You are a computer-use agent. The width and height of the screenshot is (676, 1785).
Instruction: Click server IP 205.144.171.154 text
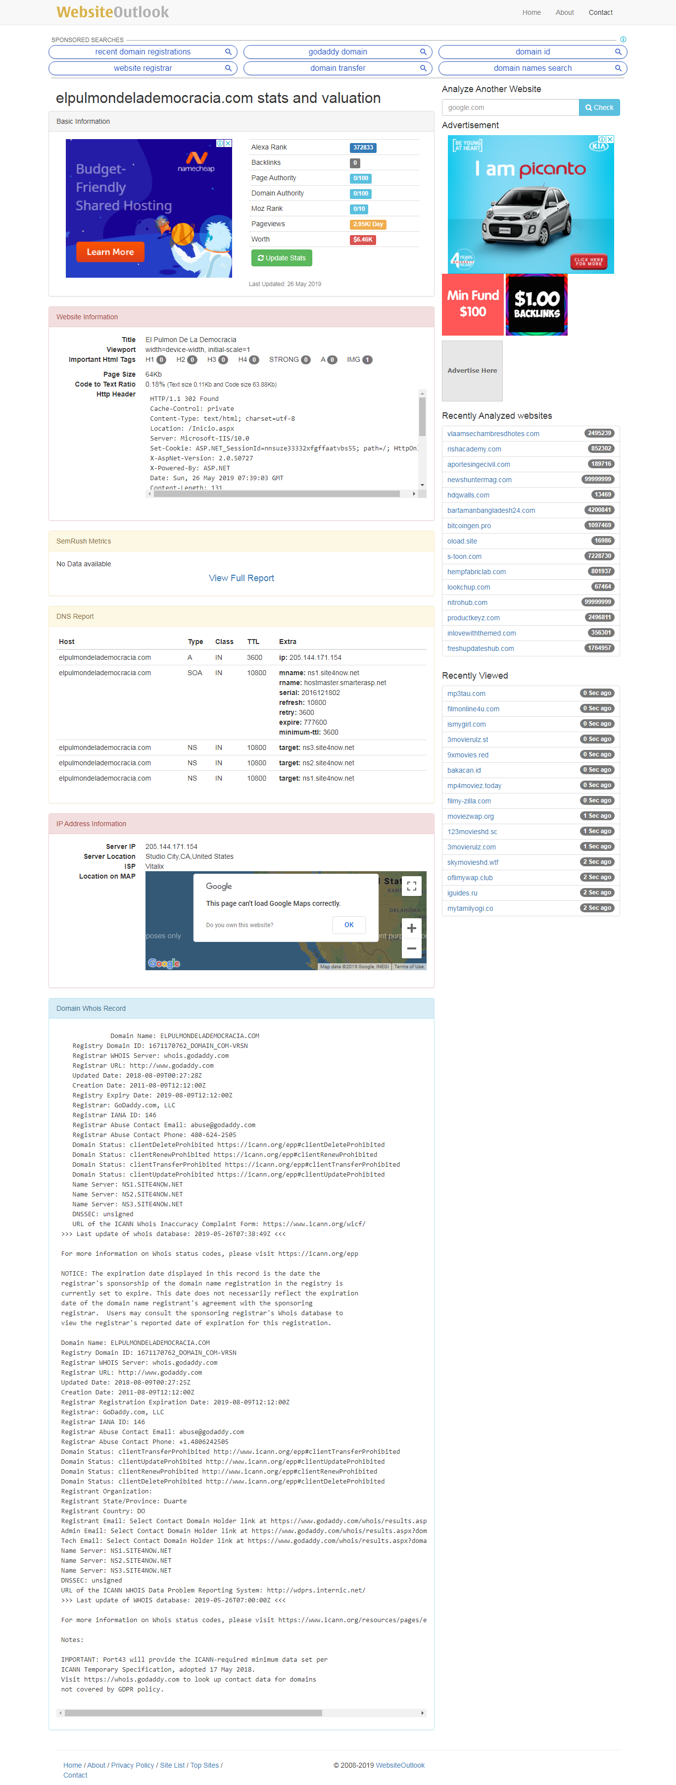tap(171, 847)
